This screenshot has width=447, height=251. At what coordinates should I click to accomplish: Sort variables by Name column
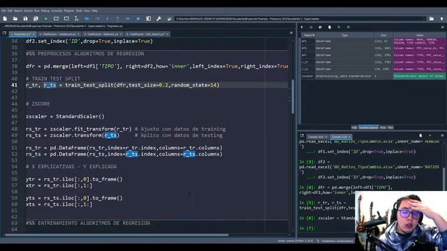pyautogui.click(x=308, y=36)
